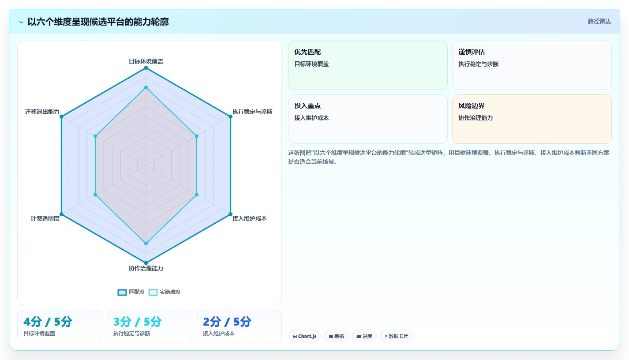This screenshot has width=629, height=360.
Task: Click the outer 匹配度 point on 迁移退出能力 axis
Action: 62,116
